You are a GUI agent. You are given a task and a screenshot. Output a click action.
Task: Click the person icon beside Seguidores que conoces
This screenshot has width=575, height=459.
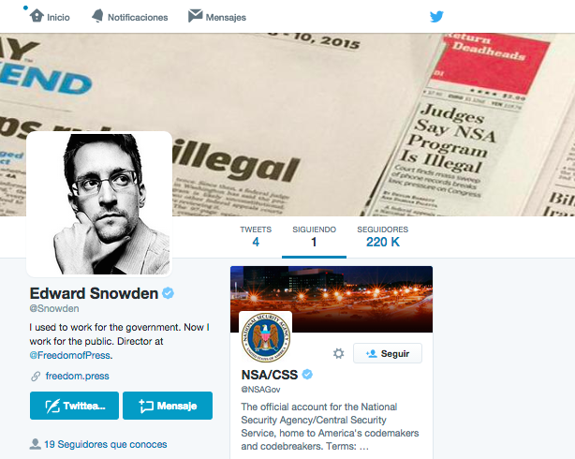click(35, 444)
